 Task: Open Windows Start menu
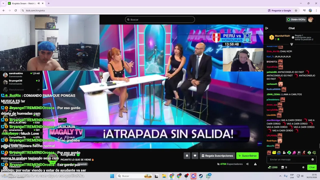click(x=112, y=176)
